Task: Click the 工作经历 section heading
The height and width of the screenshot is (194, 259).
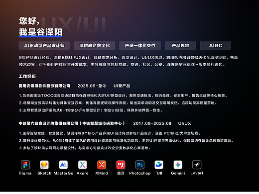Action: click(27, 76)
